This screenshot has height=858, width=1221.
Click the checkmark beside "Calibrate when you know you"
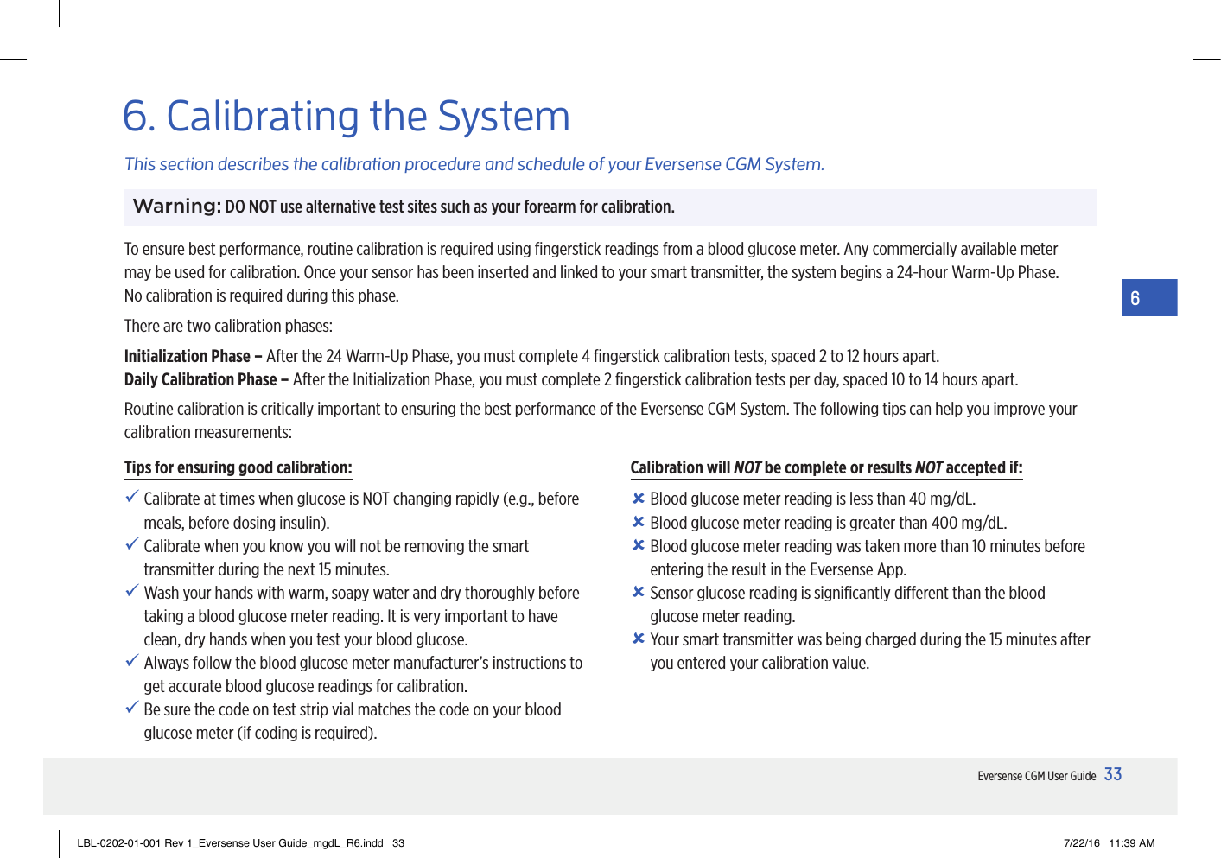point(132,544)
